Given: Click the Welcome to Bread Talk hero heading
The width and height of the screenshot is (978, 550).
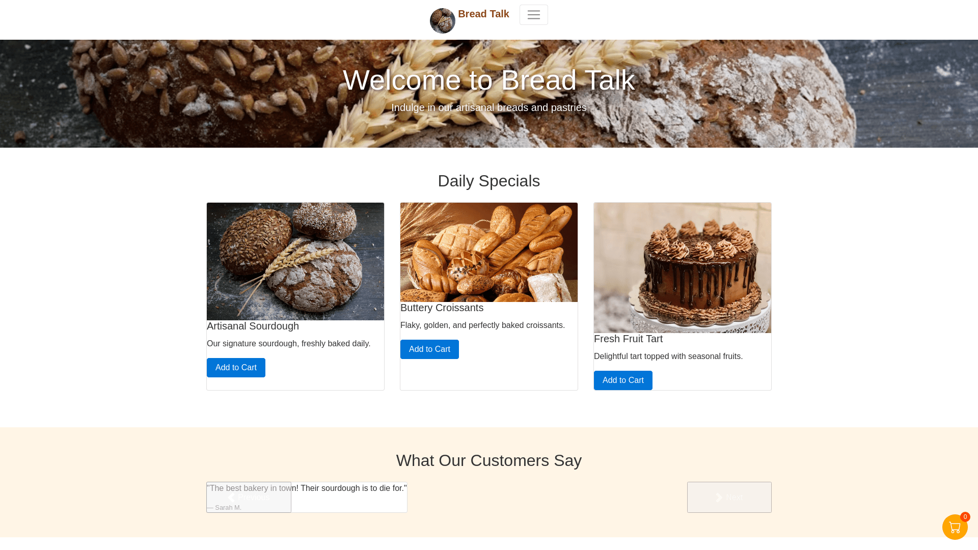Looking at the screenshot, I should [x=489, y=80].
